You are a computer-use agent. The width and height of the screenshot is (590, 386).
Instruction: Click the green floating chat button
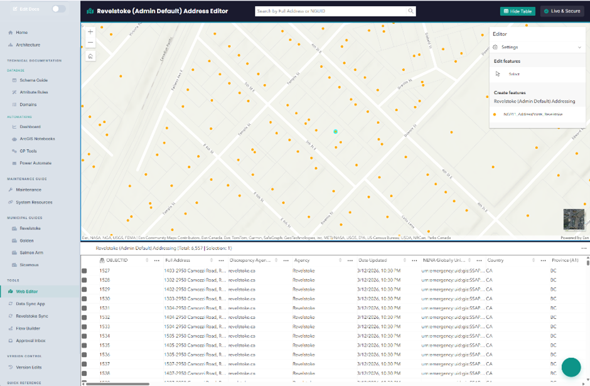(x=571, y=367)
